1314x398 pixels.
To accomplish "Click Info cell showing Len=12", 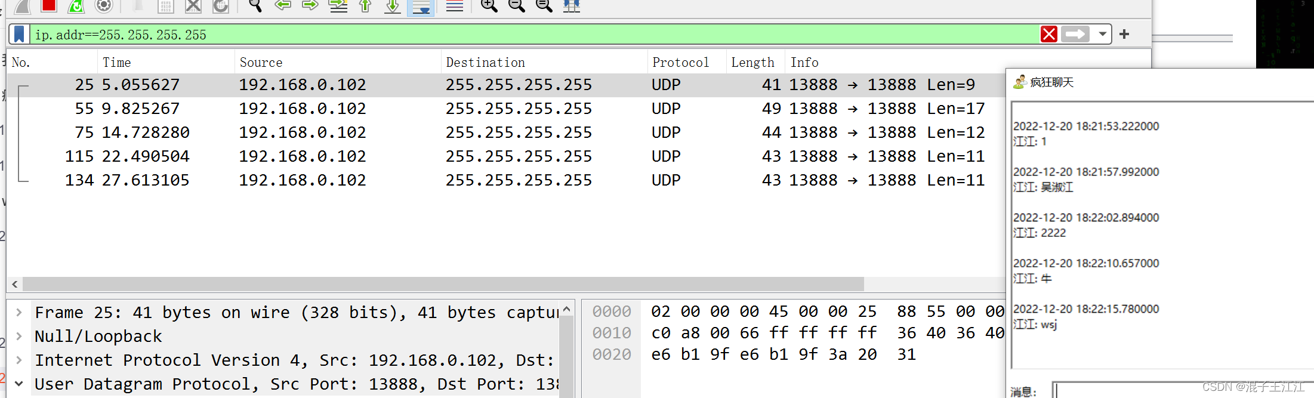I will pyautogui.click(x=887, y=132).
